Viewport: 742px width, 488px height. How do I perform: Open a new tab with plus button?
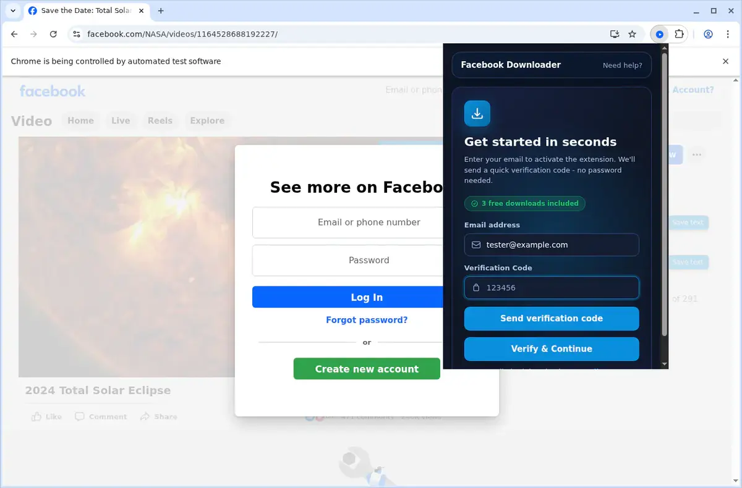[161, 11]
